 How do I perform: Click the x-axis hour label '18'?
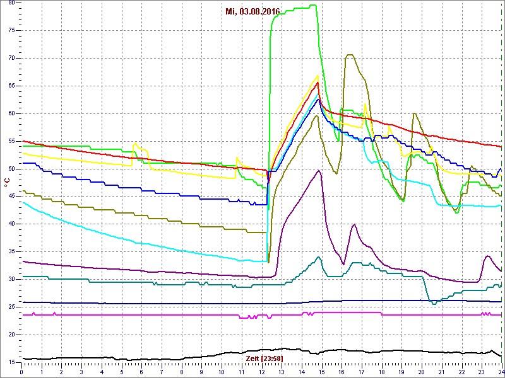pyautogui.click(x=382, y=372)
